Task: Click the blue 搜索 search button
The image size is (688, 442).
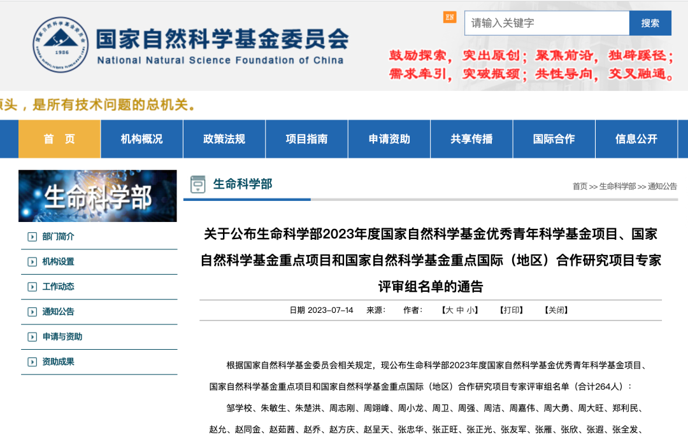Action: point(650,23)
